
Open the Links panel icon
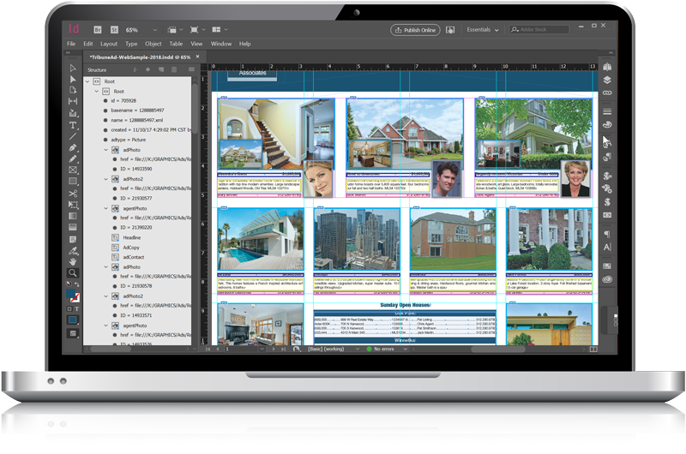pyautogui.click(x=607, y=93)
